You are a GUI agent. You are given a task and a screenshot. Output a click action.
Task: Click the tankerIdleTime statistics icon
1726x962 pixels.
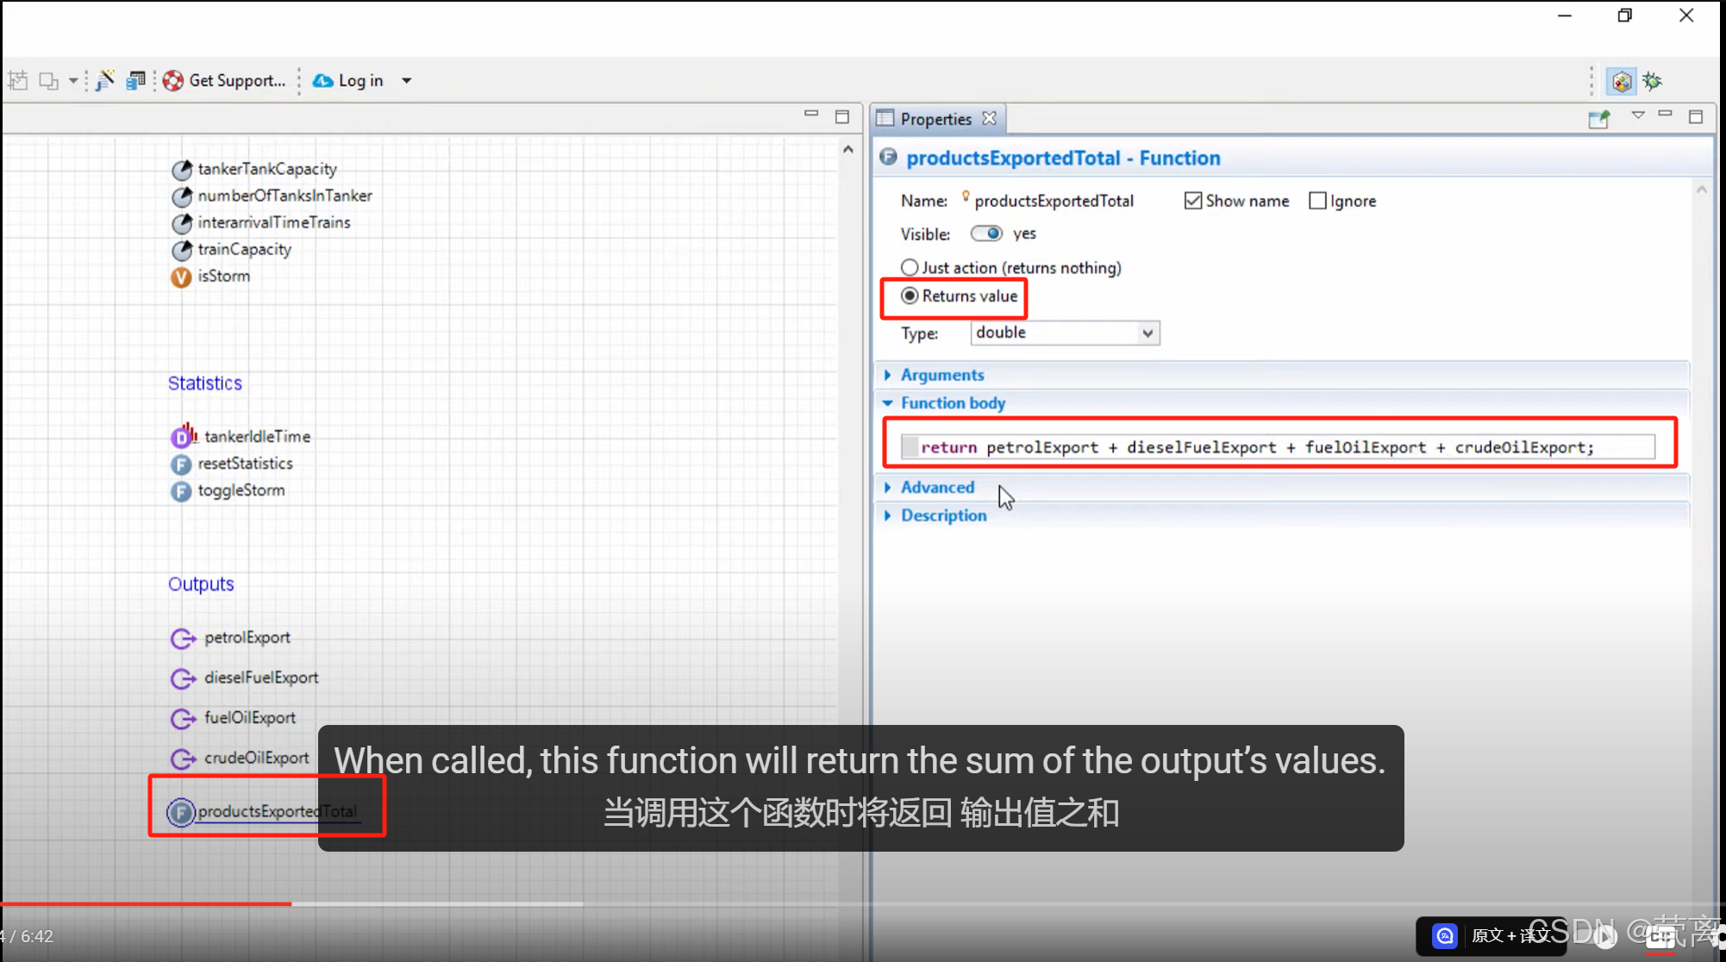[183, 436]
